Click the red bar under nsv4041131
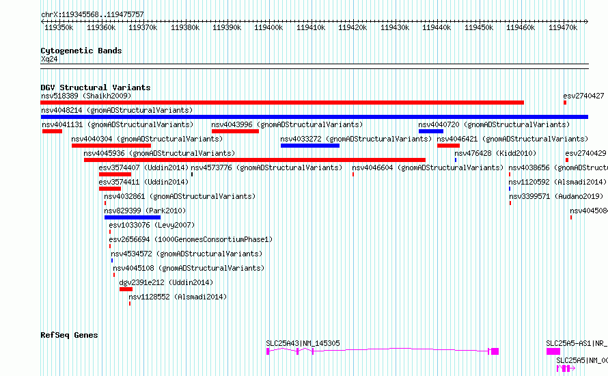This screenshot has width=608, height=376. tap(53, 131)
